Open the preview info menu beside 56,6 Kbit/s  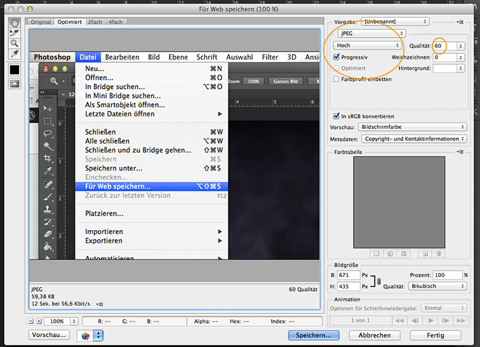click(x=100, y=304)
